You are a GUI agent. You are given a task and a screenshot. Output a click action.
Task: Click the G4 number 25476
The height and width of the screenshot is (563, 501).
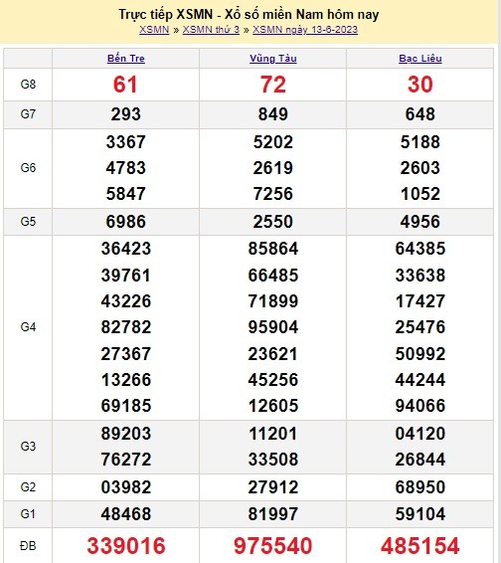(420, 327)
